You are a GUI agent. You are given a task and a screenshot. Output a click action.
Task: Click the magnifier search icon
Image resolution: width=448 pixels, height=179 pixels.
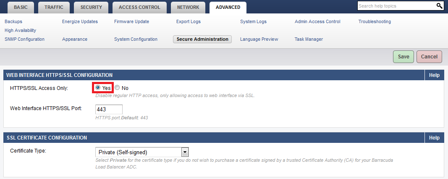pyautogui.click(x=439, y=6)
